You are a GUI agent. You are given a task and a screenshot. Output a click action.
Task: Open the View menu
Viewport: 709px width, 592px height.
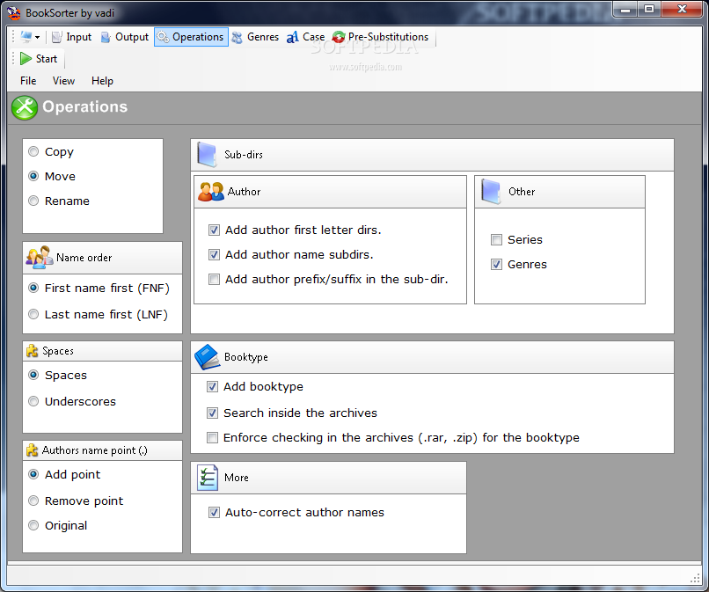coord(63,81)
